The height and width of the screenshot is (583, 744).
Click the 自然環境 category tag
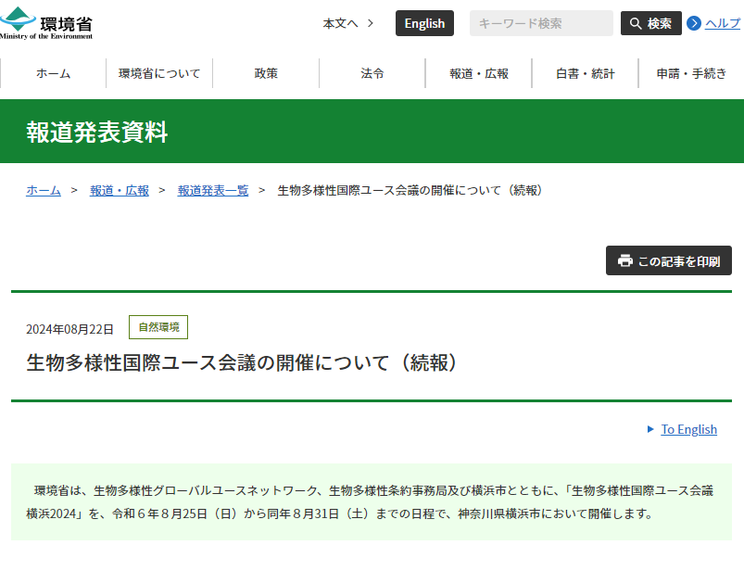[158, 327]
